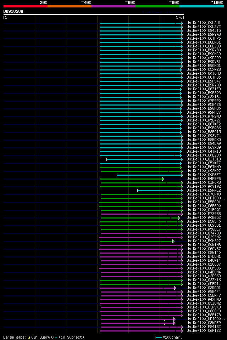
Task: Open the UniRef100_C0L2U1 hit label
Action: click(204, 23)
